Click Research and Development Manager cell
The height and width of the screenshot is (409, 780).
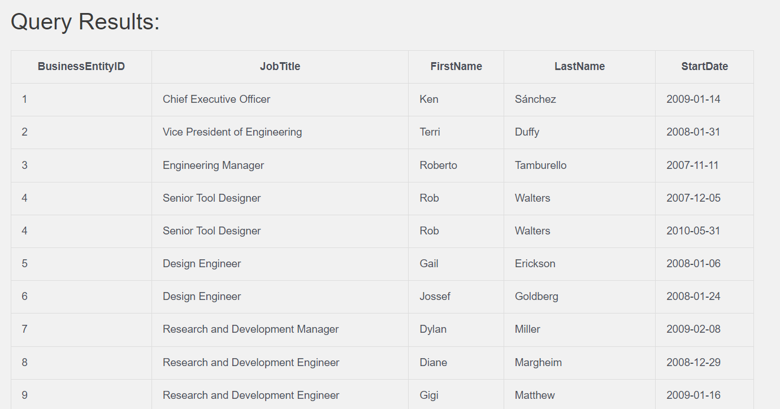click(250, 329)
